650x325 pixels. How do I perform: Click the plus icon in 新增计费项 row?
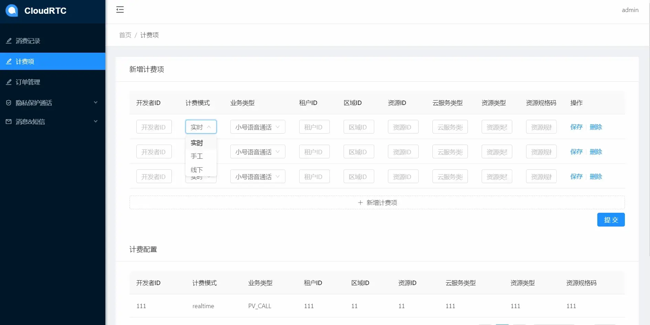click(360, 202)
